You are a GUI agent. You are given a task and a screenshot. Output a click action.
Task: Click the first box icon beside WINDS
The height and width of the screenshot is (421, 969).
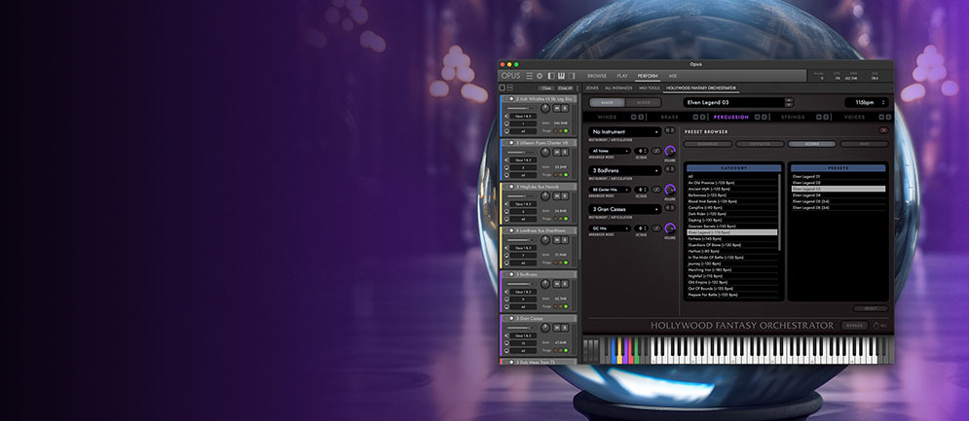[x=633, y=118]
